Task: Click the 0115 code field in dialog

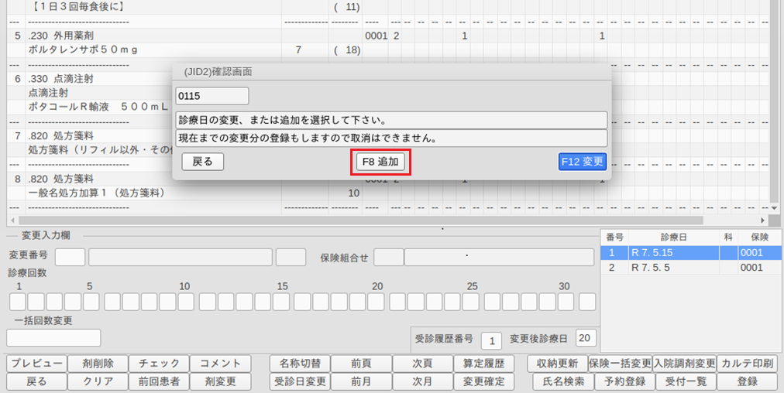Action: (x=212, y=96)
